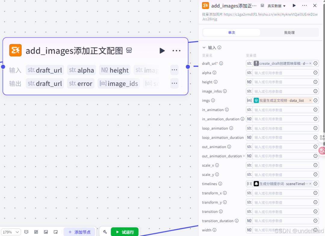The width and height of the screenshot is (325, 236).
Task: Click the screen-with-cursor icon in bottom toolbar
Action: (56, 232)
